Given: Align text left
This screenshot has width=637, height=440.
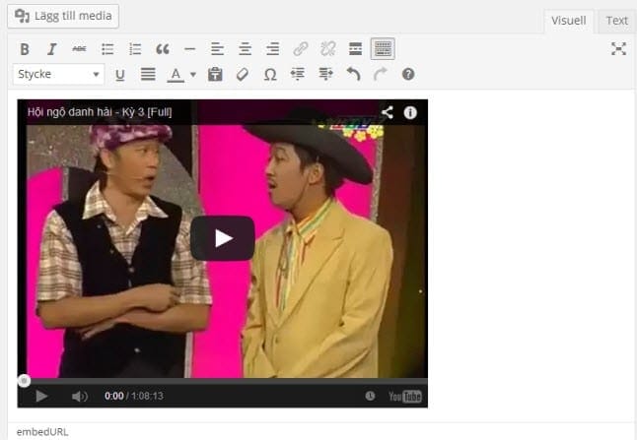Looking at the screenshot, I should click(217, 49).
